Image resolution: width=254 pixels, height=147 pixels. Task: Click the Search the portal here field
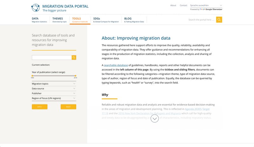[x=201, y=20]
